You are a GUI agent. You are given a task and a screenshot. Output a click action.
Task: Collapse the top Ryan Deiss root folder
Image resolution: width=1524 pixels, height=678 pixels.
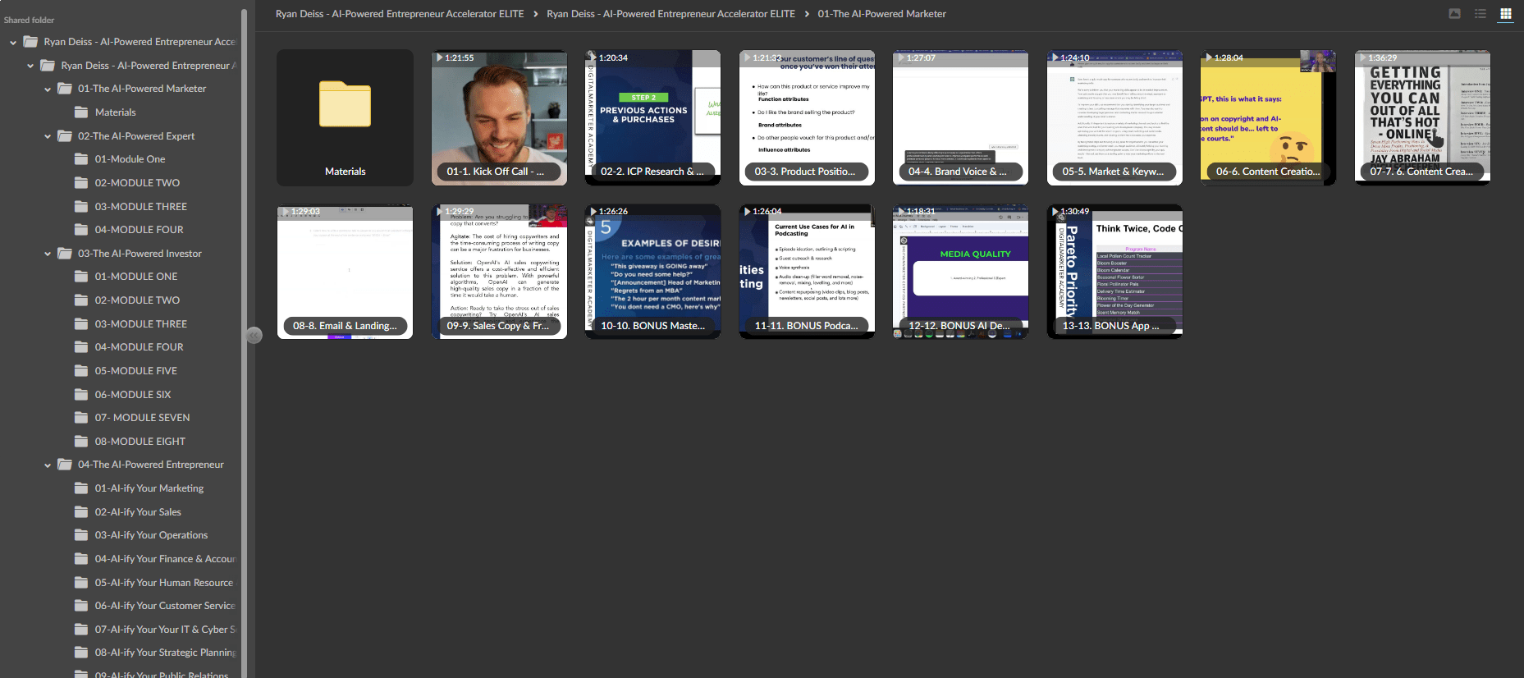[x=13, y=42]
